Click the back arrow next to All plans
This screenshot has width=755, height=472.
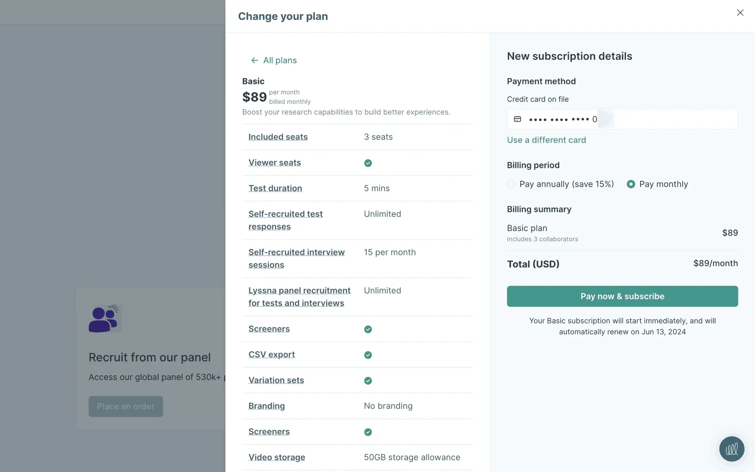[x=254, y=60]
